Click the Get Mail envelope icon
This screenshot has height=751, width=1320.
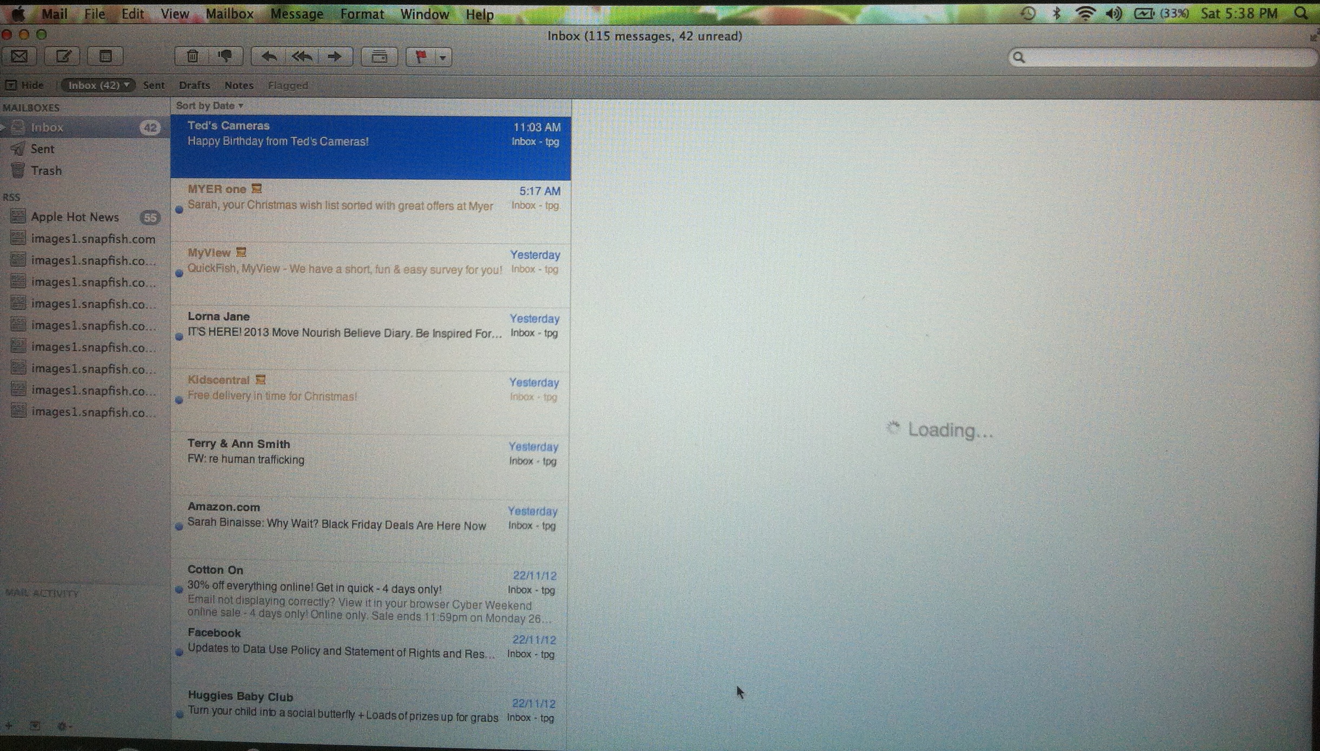point(19,56)
